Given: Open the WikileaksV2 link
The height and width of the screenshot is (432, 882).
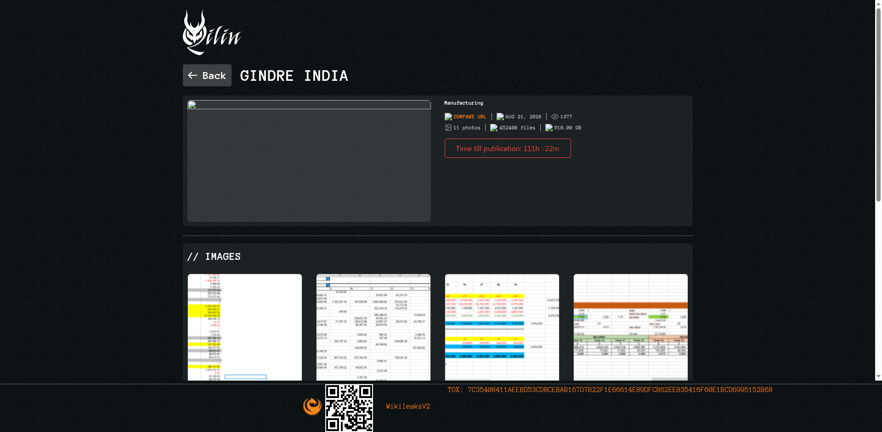Looking at the screenshot, I should point(408,406).
